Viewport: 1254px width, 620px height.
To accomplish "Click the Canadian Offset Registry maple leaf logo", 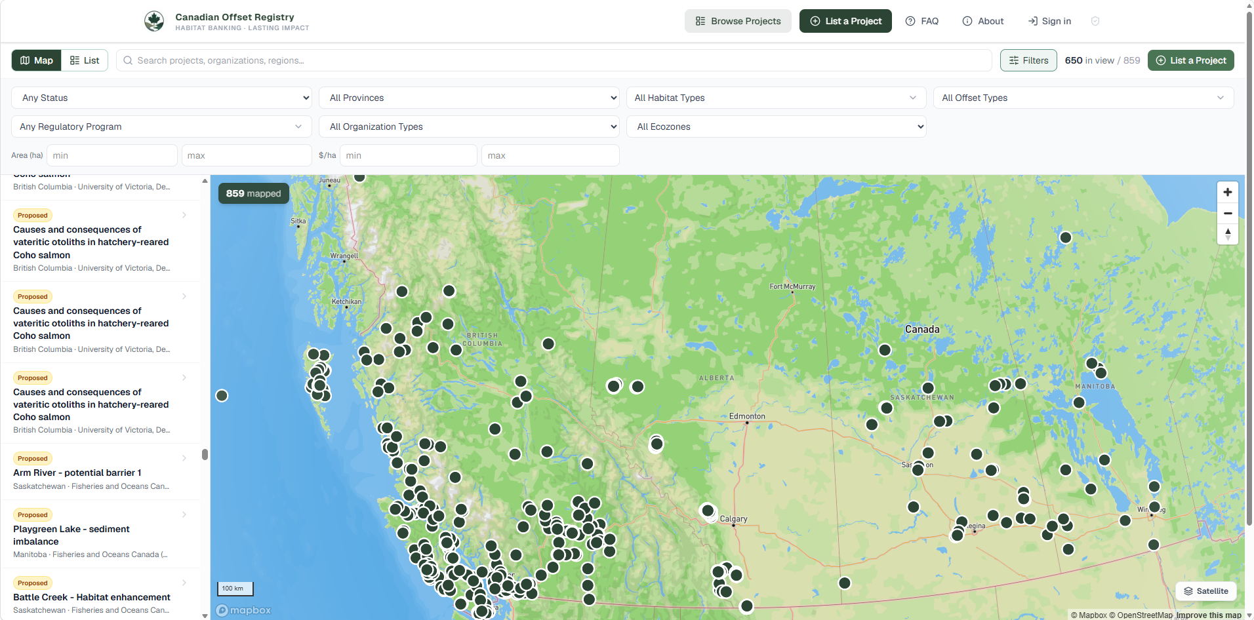I will point(154,21).
